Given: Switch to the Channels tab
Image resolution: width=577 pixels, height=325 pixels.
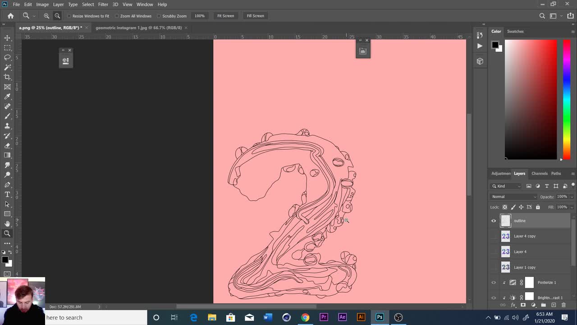Looking at the screenshot, I should 539,173.
